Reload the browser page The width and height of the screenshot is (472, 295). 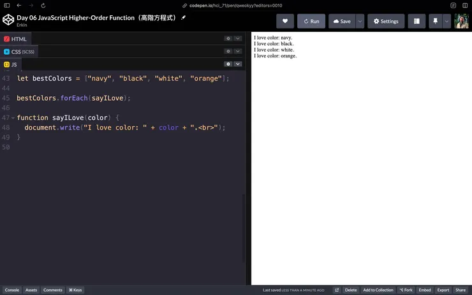click(43, 5)
